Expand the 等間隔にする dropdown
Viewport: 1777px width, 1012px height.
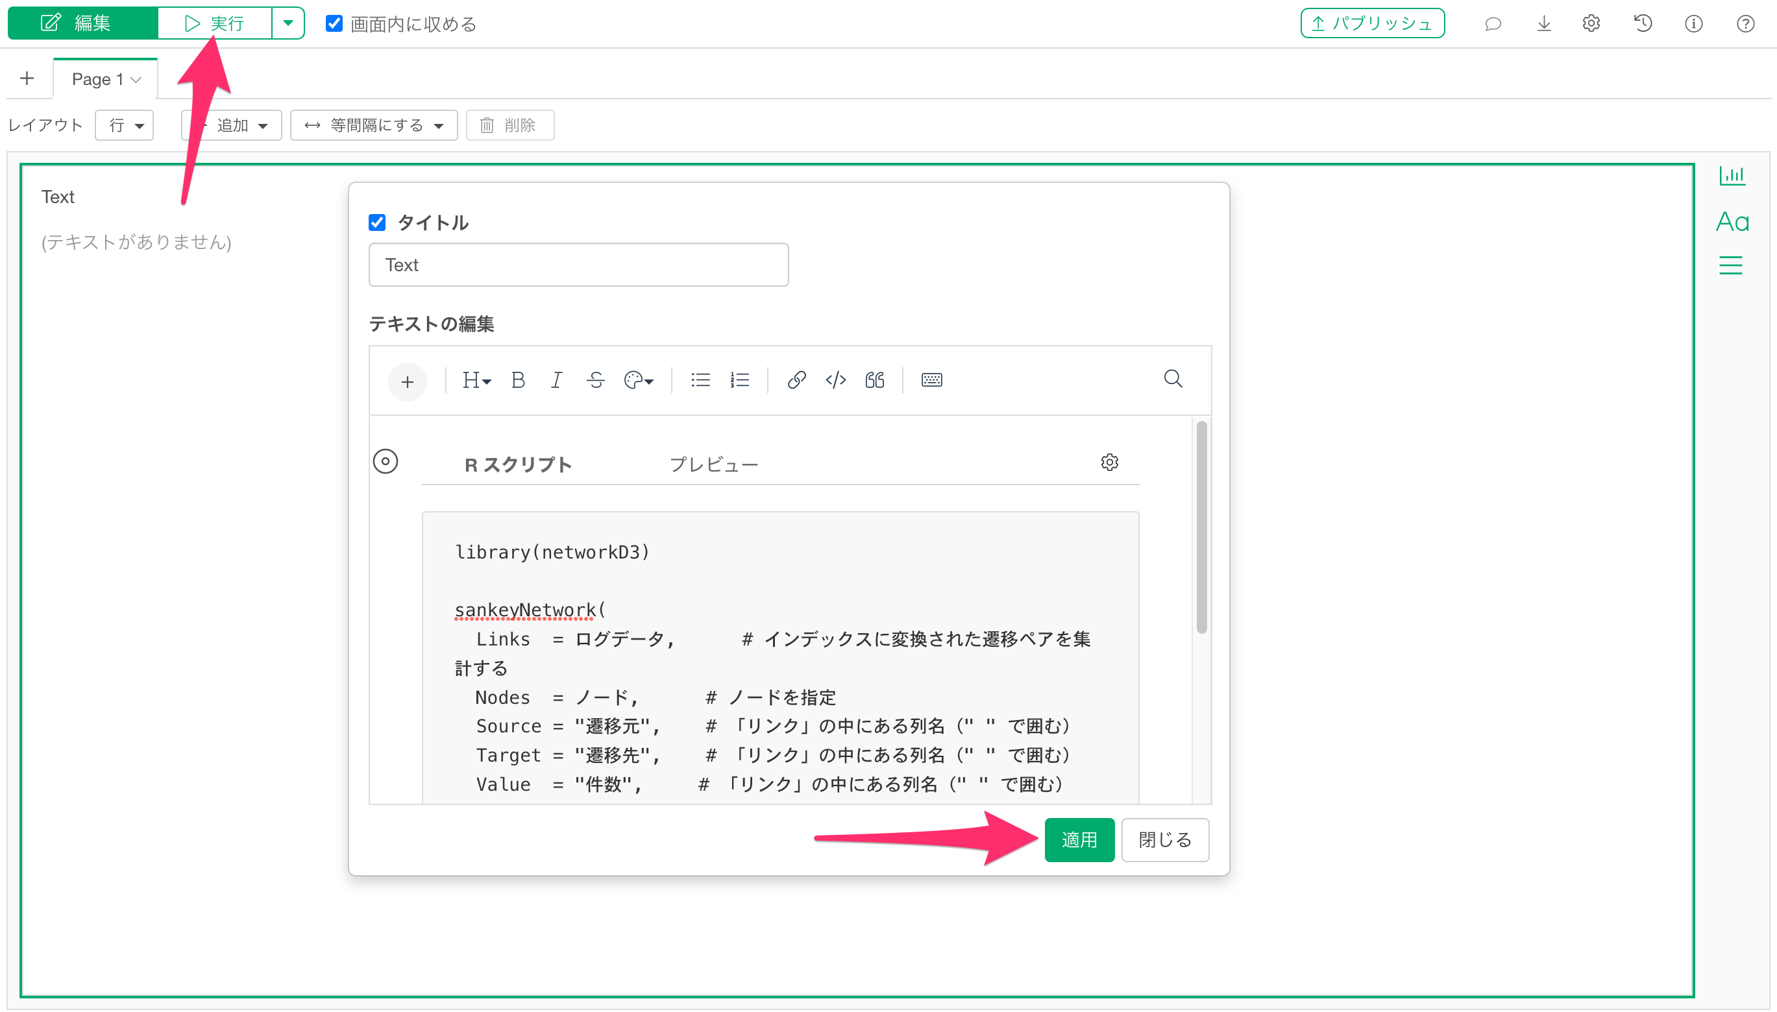point(373,125)
